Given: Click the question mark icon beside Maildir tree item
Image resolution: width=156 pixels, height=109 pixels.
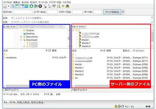Looking at the screenshot, I should coord(80,40).
